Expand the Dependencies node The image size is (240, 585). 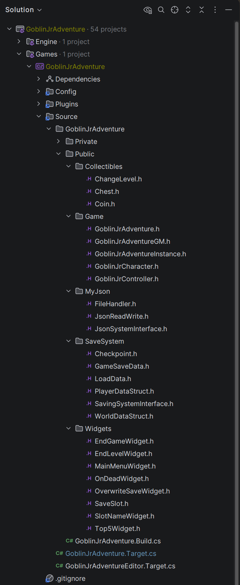point(39,79)
